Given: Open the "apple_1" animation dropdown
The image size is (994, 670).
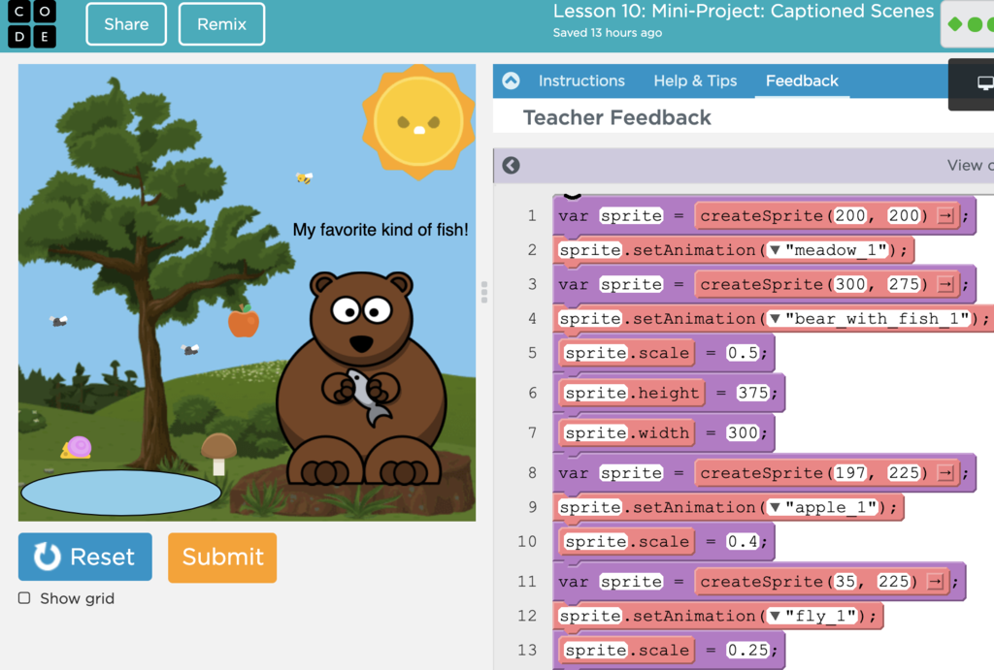Looking at the screenshot, I should (775, 507).
